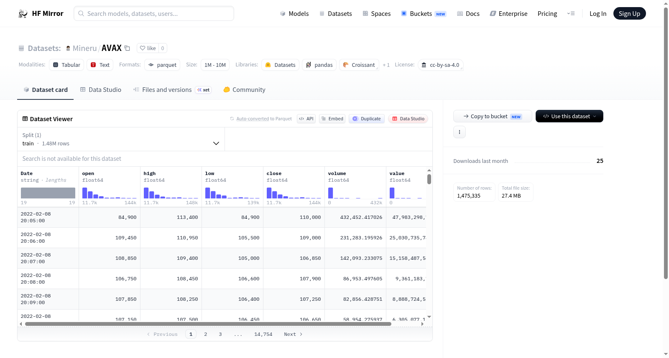The image size is (669, 358).
Task: Focus the search models, datasets, users field
Action: (x=154, y=13)
